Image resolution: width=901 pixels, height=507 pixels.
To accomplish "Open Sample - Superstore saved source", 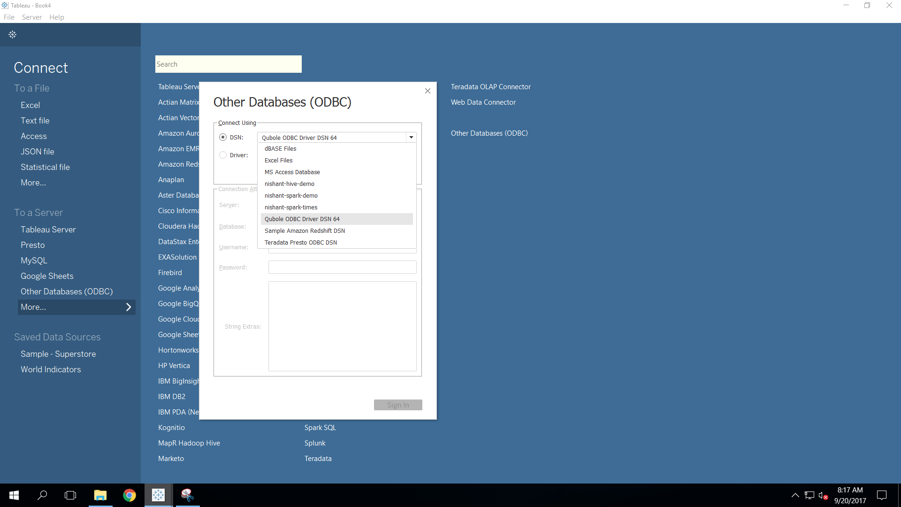I will [x=58, y=354].
